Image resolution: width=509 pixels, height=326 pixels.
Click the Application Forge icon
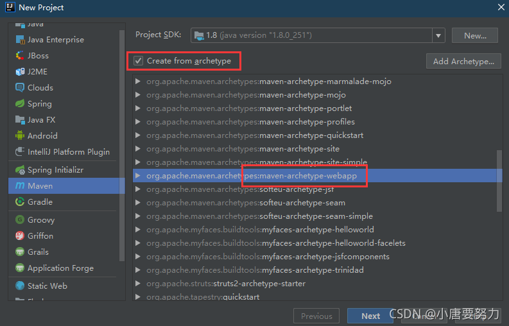click(x=20, y=268)
